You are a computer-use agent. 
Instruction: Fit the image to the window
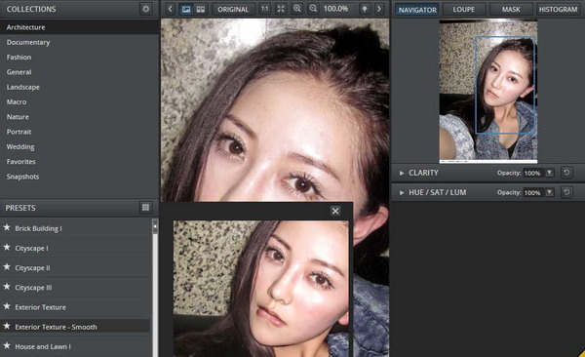click(281, 9)
